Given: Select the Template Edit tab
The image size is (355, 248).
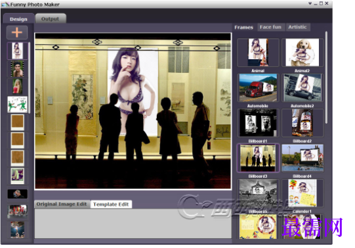Looking at the screenshot, I should (111, 204).
